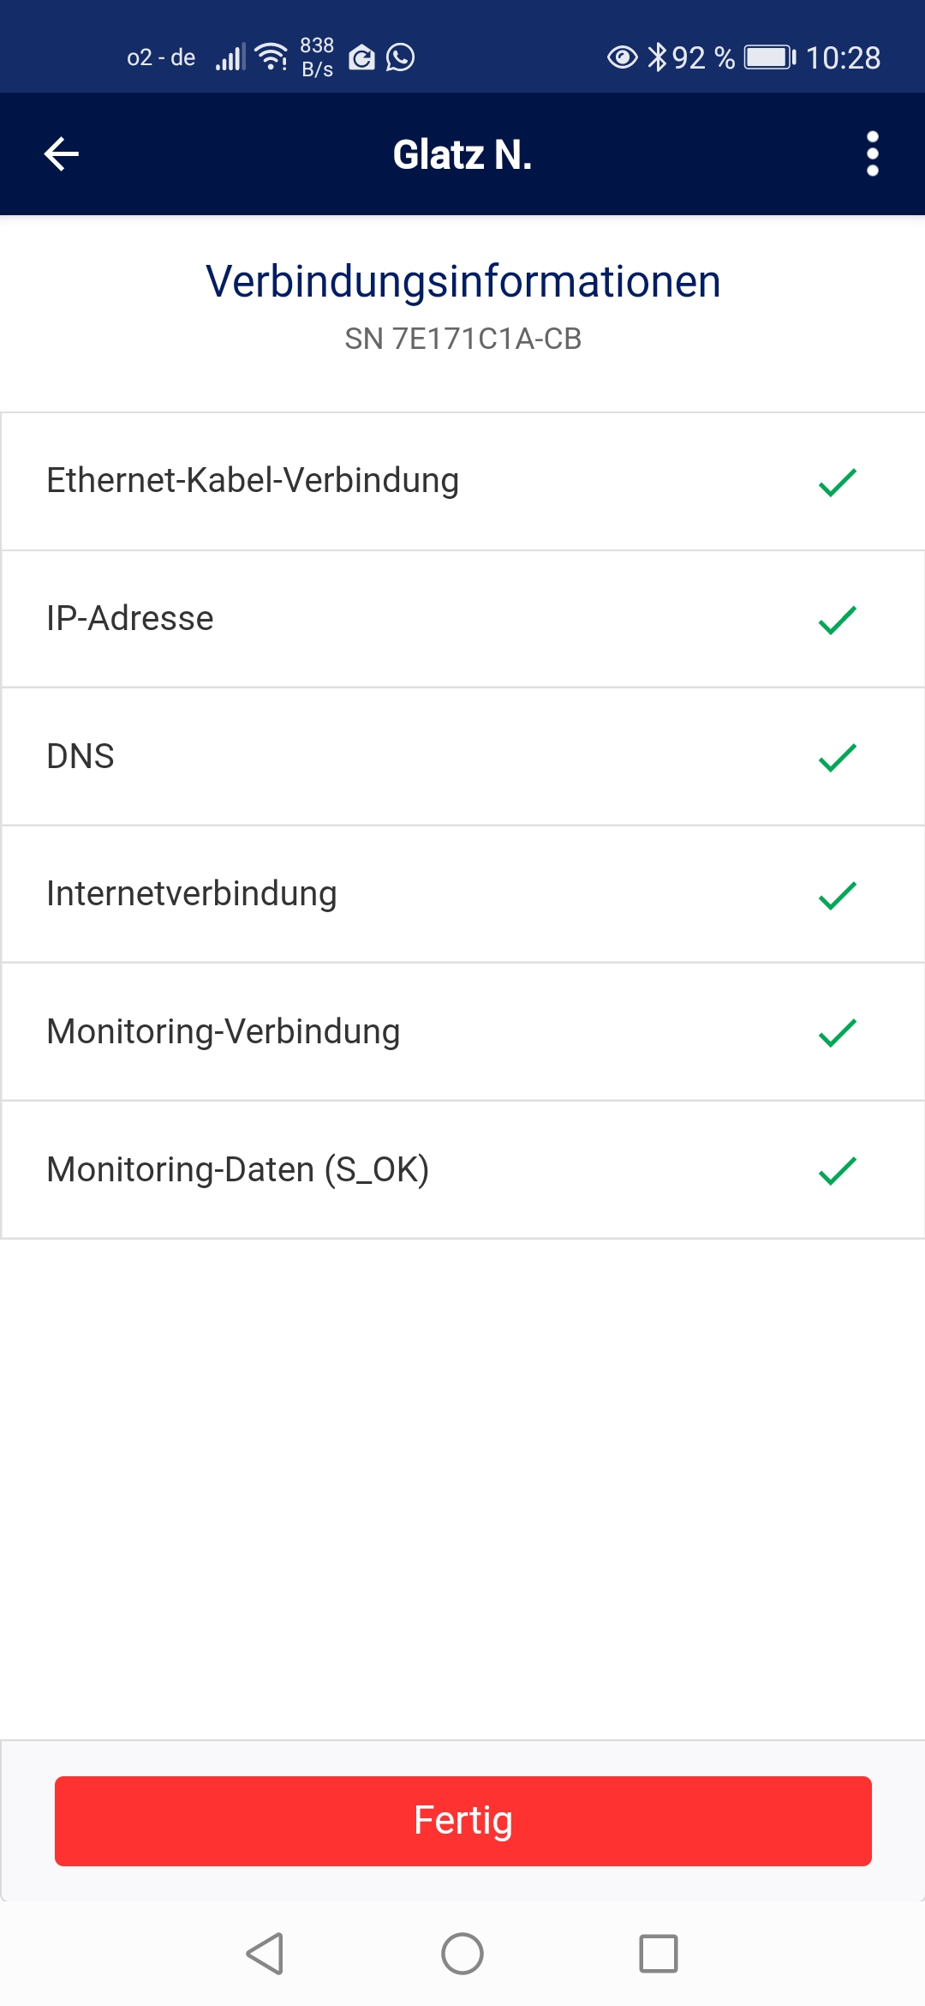Select the Monitoring-Daten (S_OK) row label
Screen dimensions: 925x2006
238,1170
